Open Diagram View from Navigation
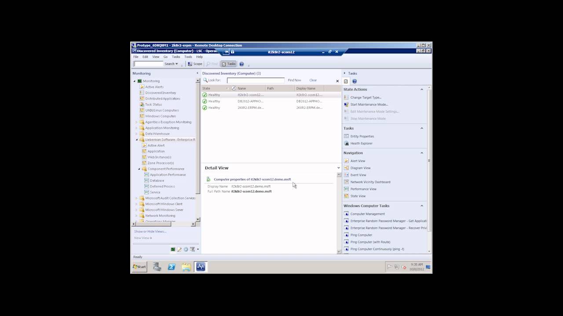The height and width of the screenshot is (316, 563). coord(360,168)
